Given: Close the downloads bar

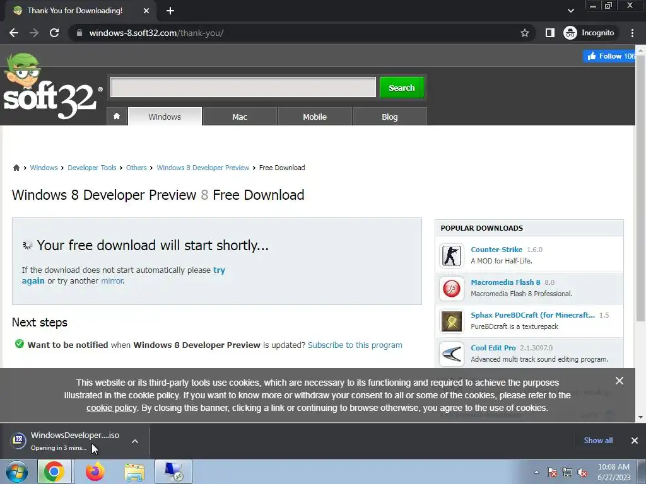Looking at the screenshot, I should pos(635,441).
